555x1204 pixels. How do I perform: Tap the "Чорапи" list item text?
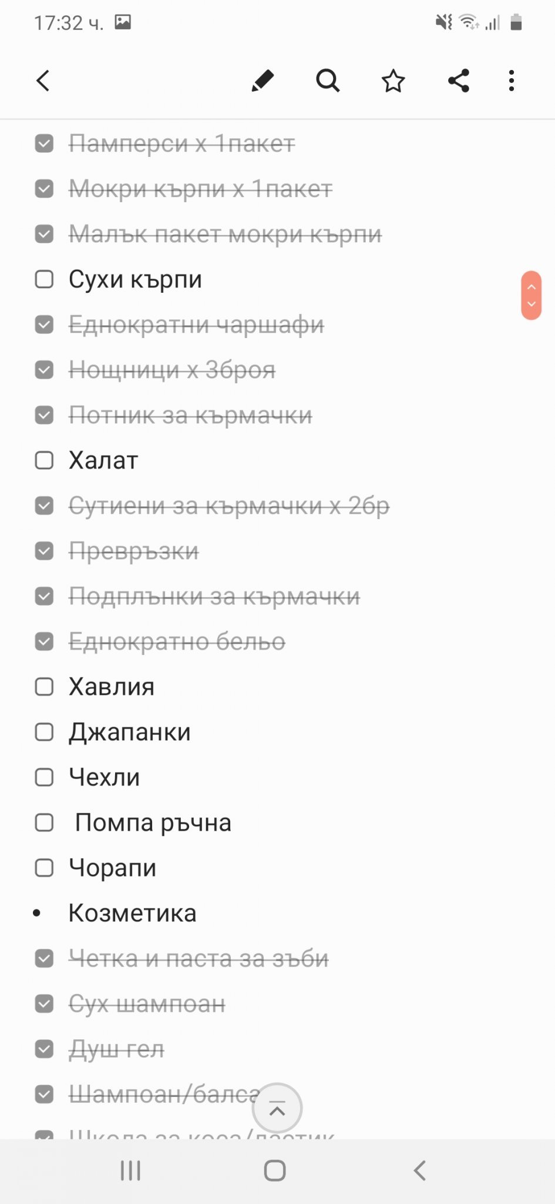click(x=113, y=868)
